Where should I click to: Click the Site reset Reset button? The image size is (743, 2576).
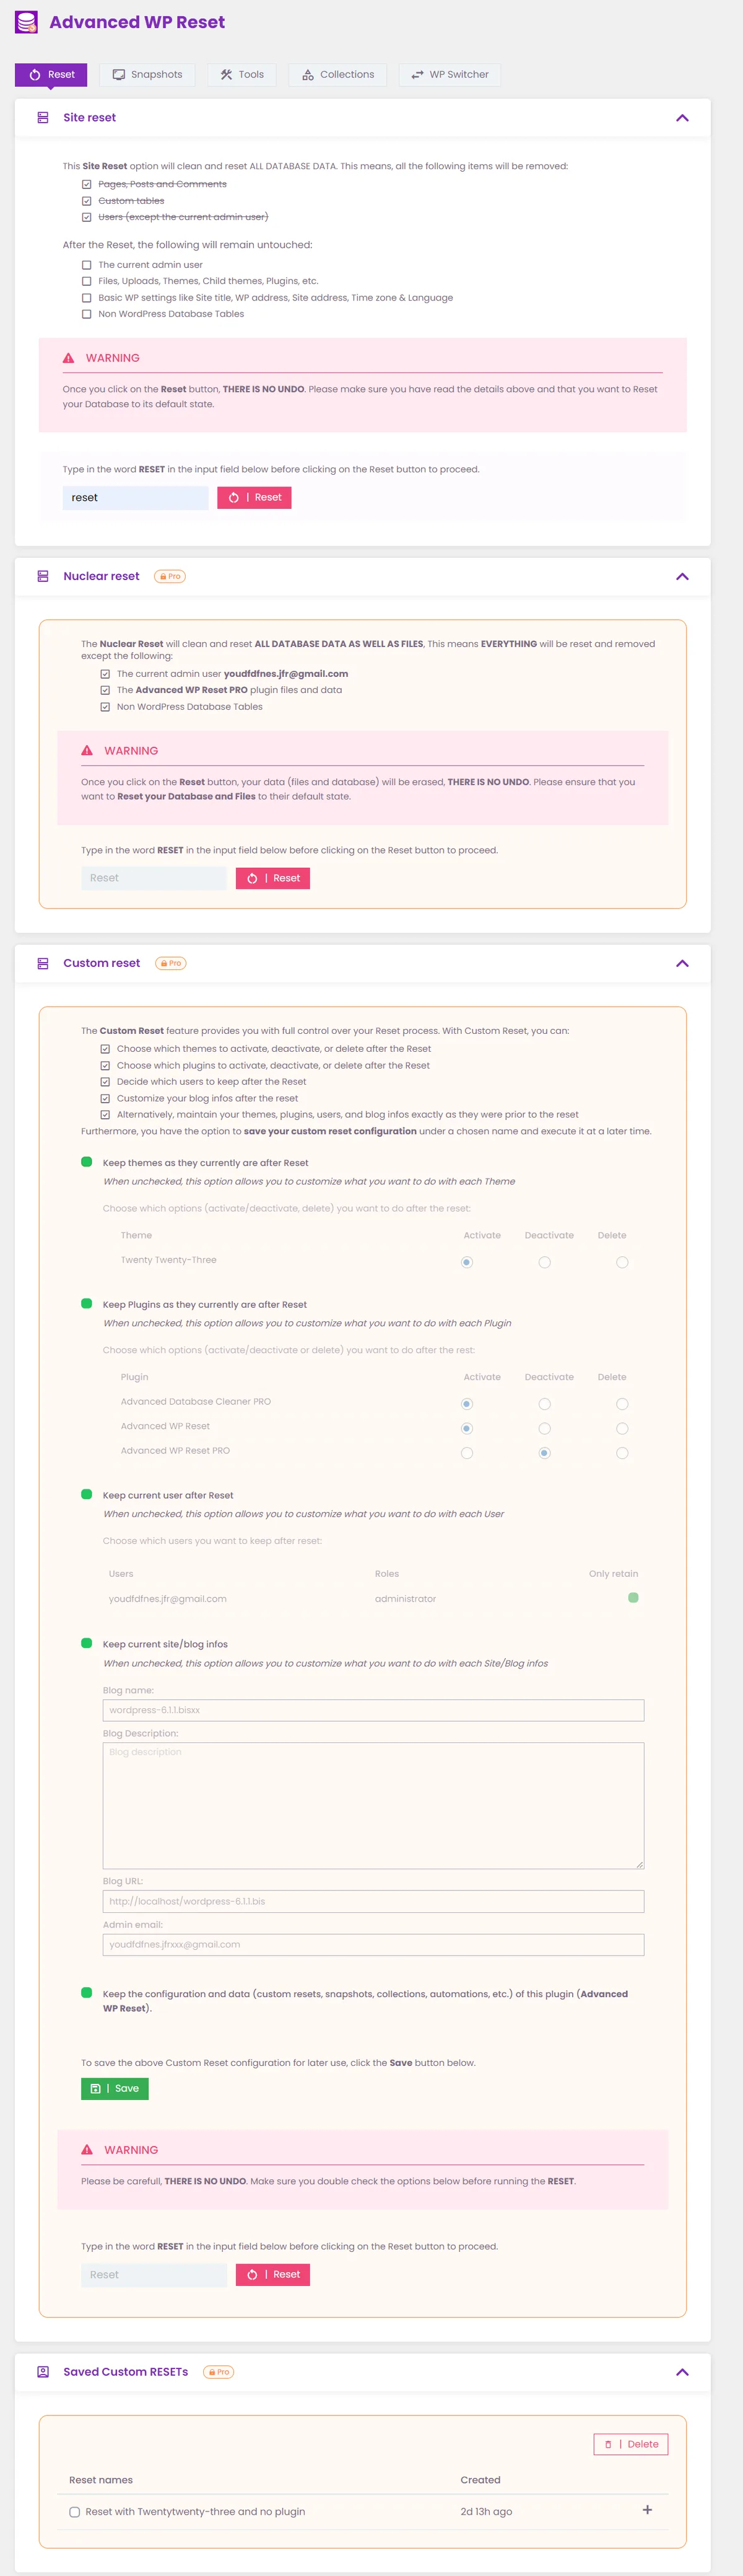tap(254, 498)
